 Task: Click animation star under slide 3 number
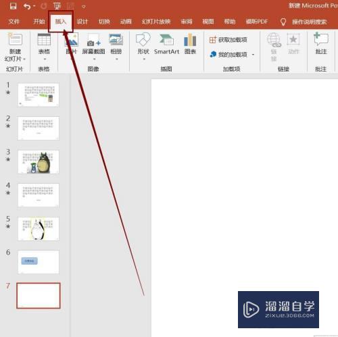coord(8,159)
